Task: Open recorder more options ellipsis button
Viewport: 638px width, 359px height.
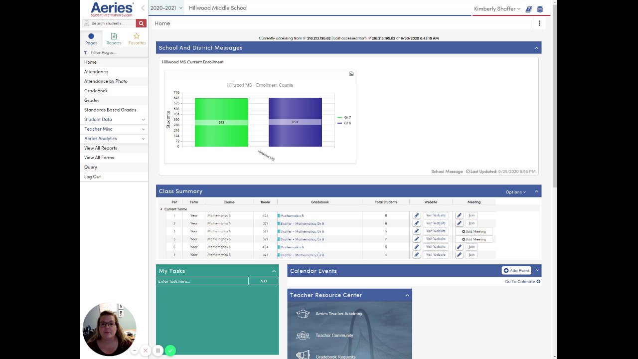Action: coord(134,351)
